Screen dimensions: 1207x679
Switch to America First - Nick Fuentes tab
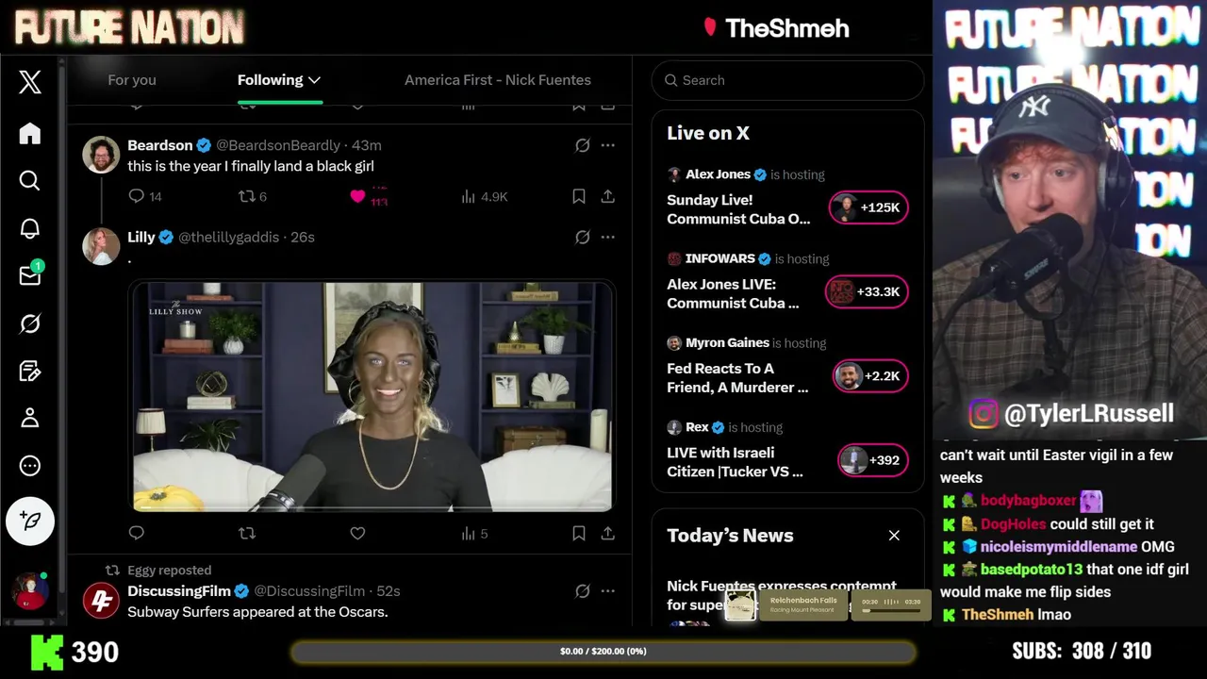coord(498,80)
